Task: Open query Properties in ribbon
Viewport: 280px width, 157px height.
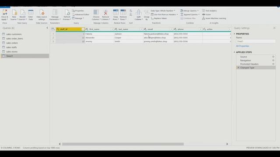Action: point(78,10)
